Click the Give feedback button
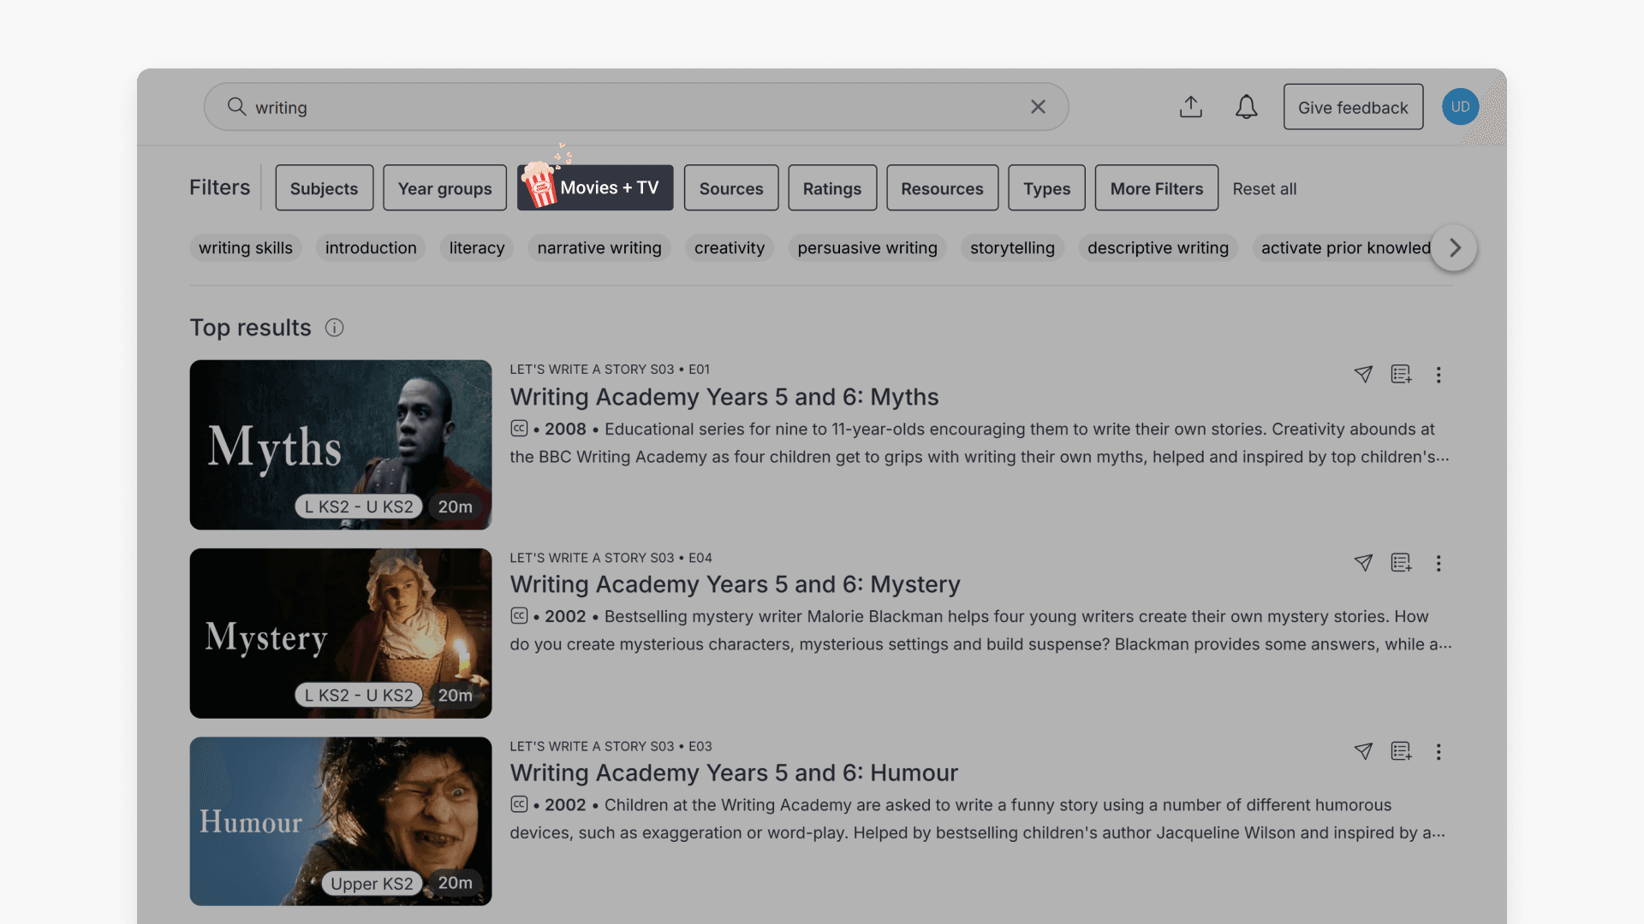The height and width of the screenshot is (924, 1644). 1353,107
